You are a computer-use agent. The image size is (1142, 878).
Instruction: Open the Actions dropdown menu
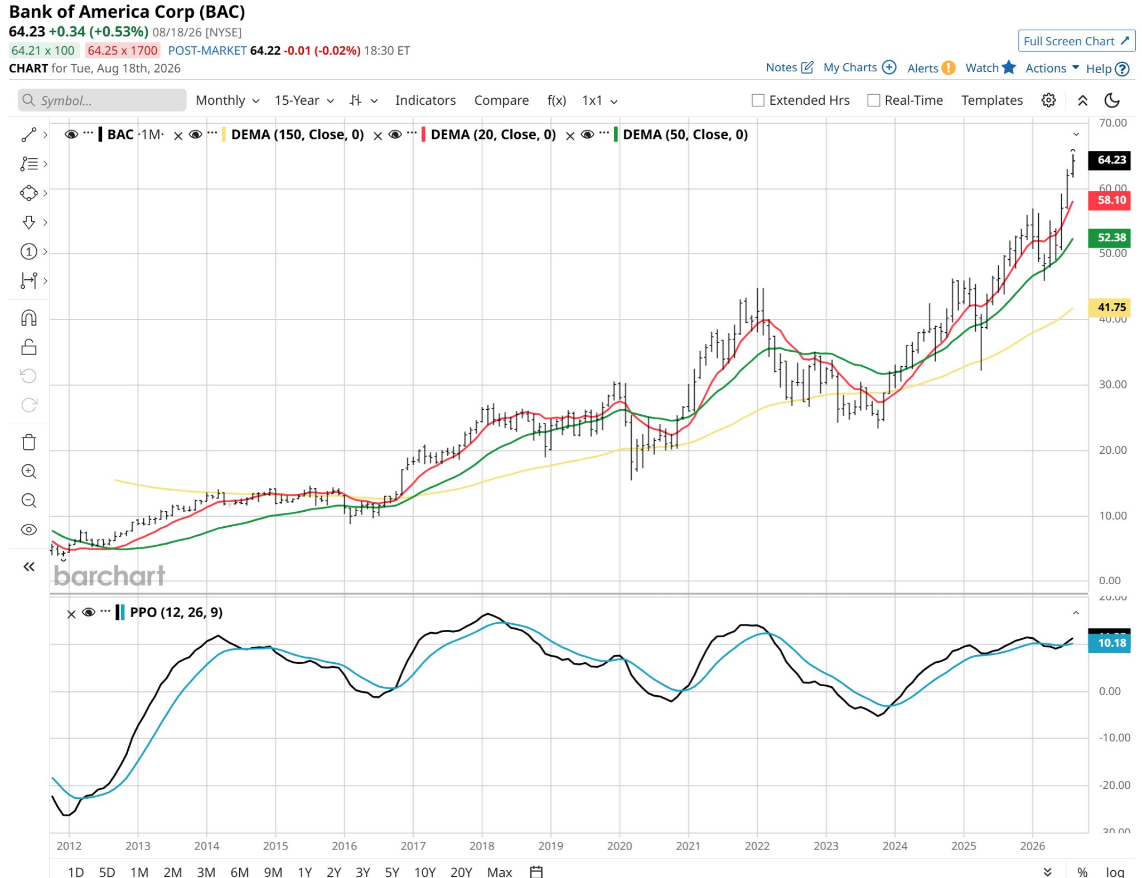[1052, 68]
